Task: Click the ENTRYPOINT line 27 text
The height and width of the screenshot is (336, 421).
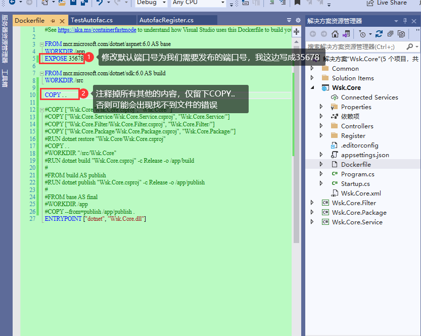Action: point(96,219)
